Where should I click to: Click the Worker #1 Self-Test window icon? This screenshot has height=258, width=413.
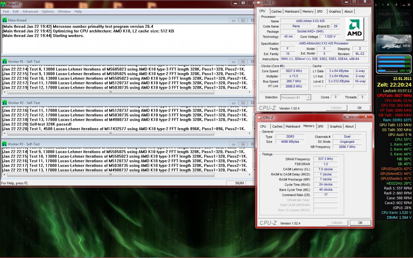[5, 61]
